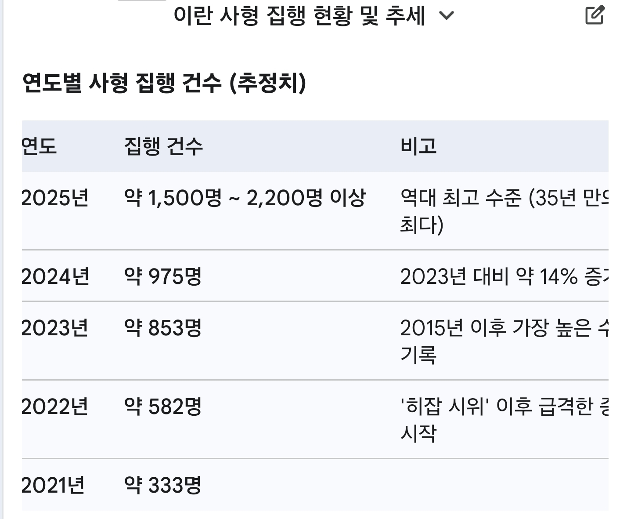This screenshot has width=627, height=519.
Task: Select the '2025년' row cell
Action: tap(55, 198)
